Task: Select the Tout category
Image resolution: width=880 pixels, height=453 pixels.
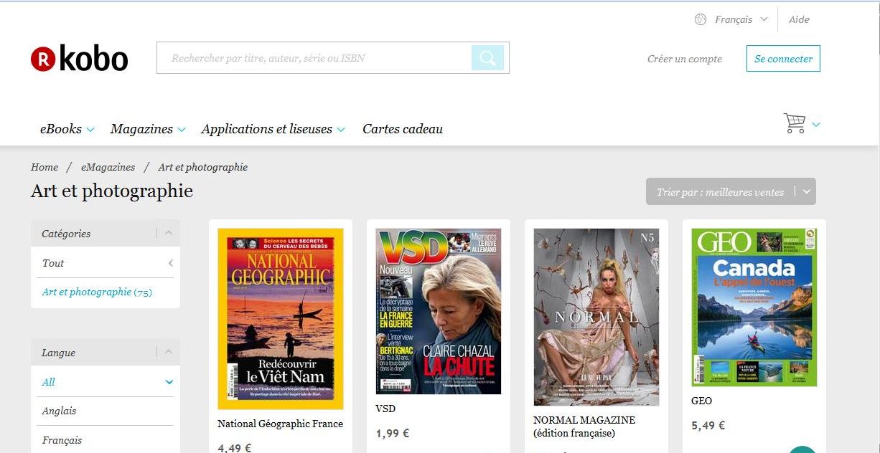Action: [106, 263]
